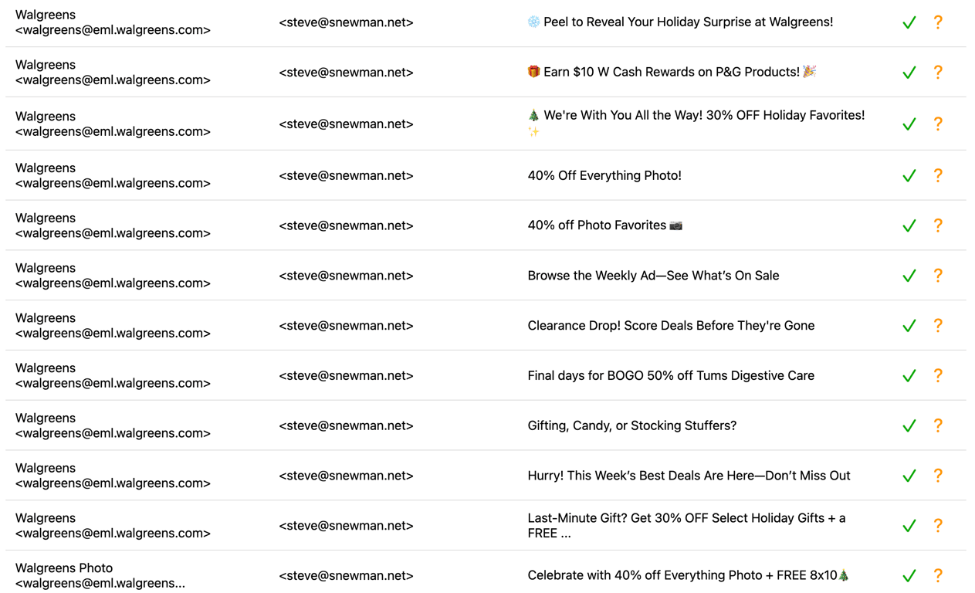Select 'Gifting, Candy, or Stocking Stuffers?' subject
The width and height of the screenshot is (975, 593).
632,425
